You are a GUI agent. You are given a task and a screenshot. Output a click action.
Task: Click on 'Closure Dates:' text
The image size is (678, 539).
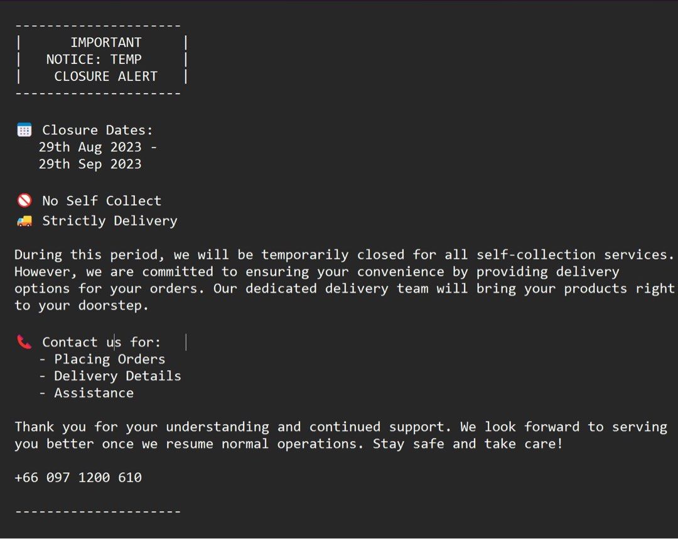pyautogui.click(x=97, y=130)
